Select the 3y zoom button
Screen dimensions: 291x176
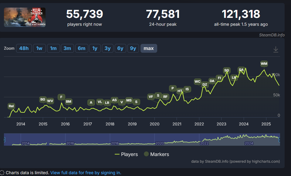(108, 48)
